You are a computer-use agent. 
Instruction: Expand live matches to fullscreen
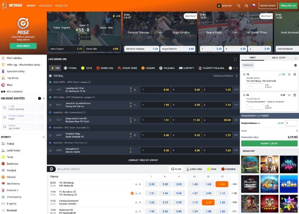235,59
